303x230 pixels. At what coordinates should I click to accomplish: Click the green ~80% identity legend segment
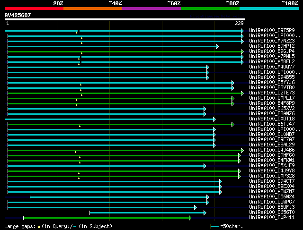210,9
